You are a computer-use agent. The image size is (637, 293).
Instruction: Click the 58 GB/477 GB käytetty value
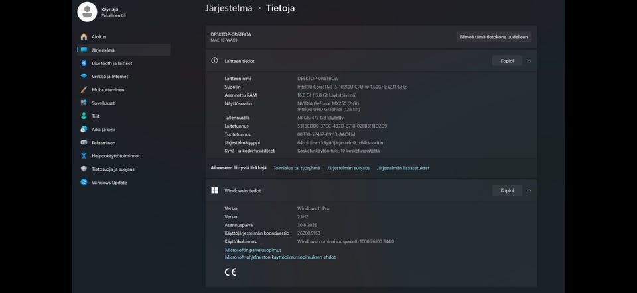pyautogui.click(x=320, y=118)
